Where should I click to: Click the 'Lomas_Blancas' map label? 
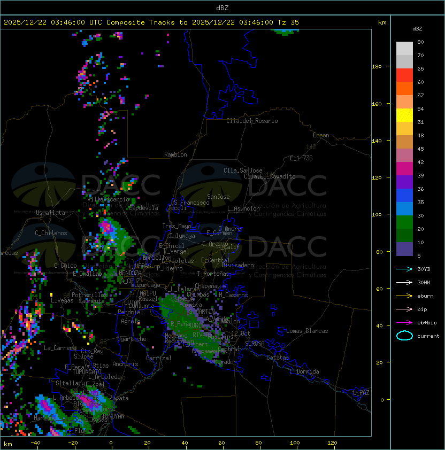pyautogui.click(x=307, y=331)
